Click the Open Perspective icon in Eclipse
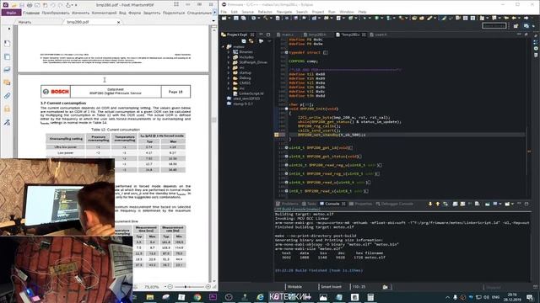Image resolution: width=540 pixels, height=303 pixels. 516,26
